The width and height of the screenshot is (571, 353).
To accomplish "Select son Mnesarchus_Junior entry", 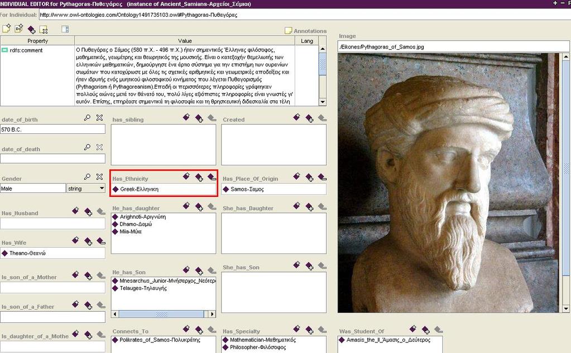I will (x=164, y=281).
